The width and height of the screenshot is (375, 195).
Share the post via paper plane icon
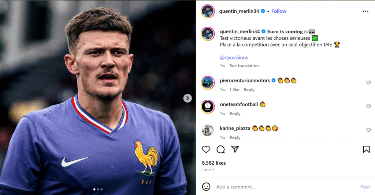click(x=235, y=149)
